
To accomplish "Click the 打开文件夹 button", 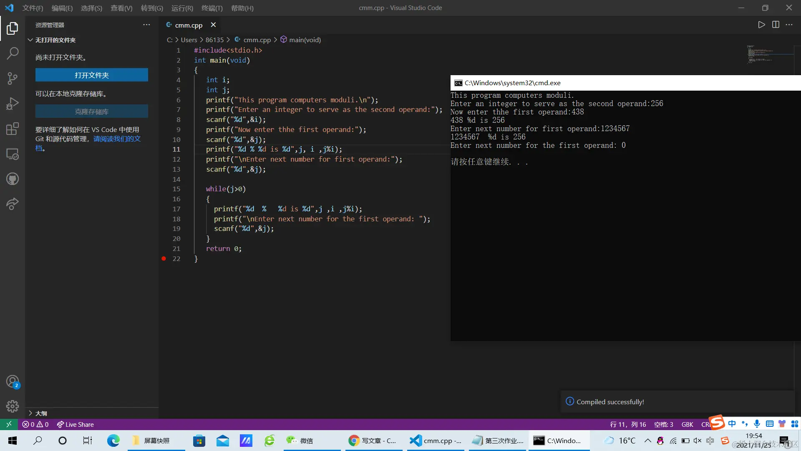I will [x=91, y=75].
